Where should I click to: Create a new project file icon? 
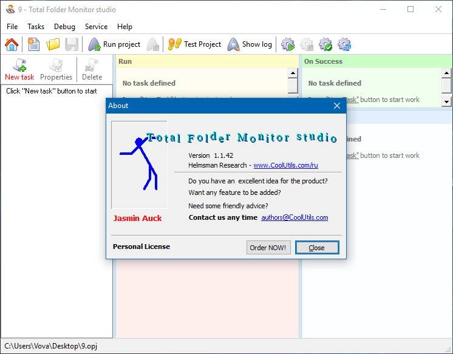point(33,44)
